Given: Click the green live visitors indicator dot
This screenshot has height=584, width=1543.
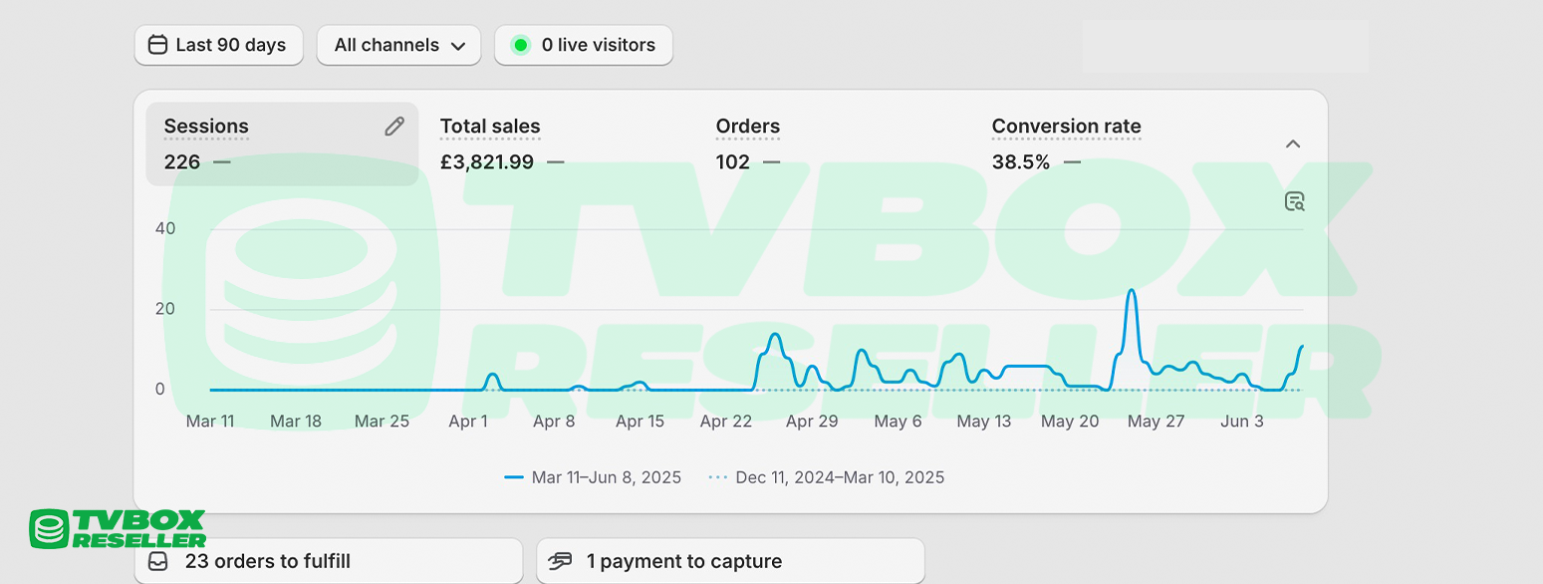Looking at the screenshot, I should [520, 45].
